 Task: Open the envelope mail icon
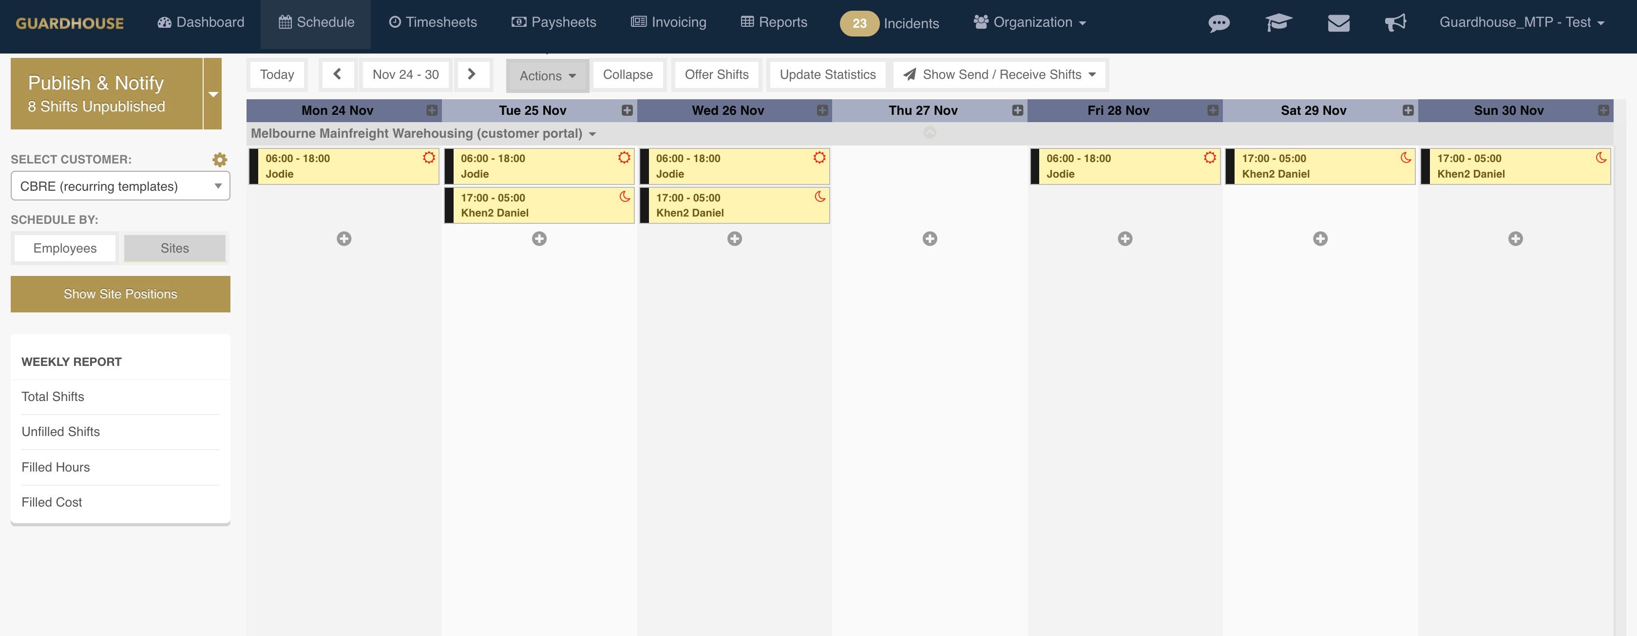tap(1338, 23)
